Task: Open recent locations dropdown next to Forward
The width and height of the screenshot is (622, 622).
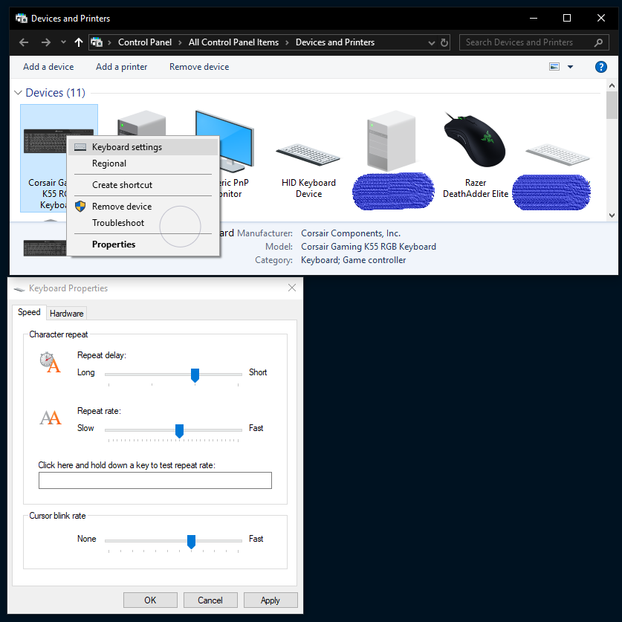Action: (x=63, y=42)
